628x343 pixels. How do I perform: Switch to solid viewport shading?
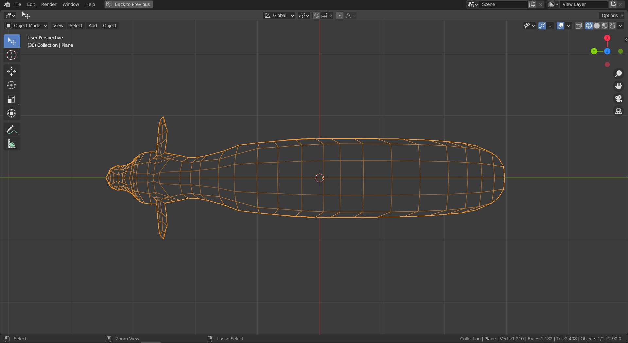click(x=597, y=26)
